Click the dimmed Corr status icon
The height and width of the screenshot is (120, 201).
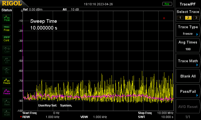(x=7, y=50)
